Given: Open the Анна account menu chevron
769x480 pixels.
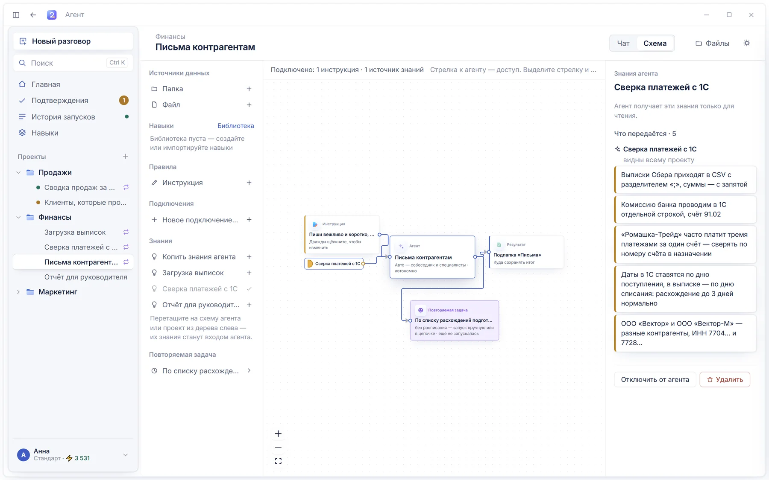Looking at the screenshot, I should pyautogui.click(x=126, y=455).
